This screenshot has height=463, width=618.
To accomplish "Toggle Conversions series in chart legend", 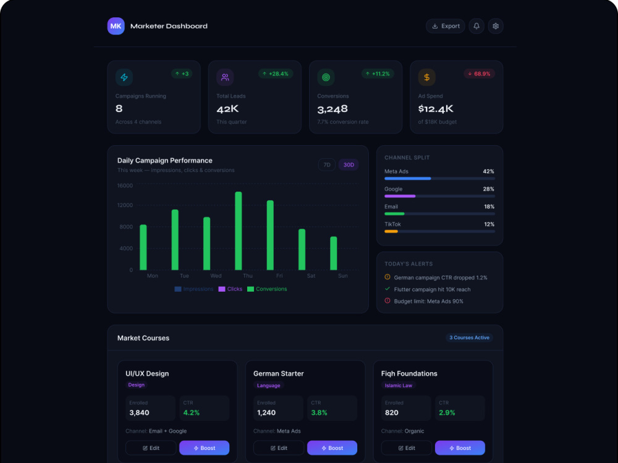I will tap(267, 289).
